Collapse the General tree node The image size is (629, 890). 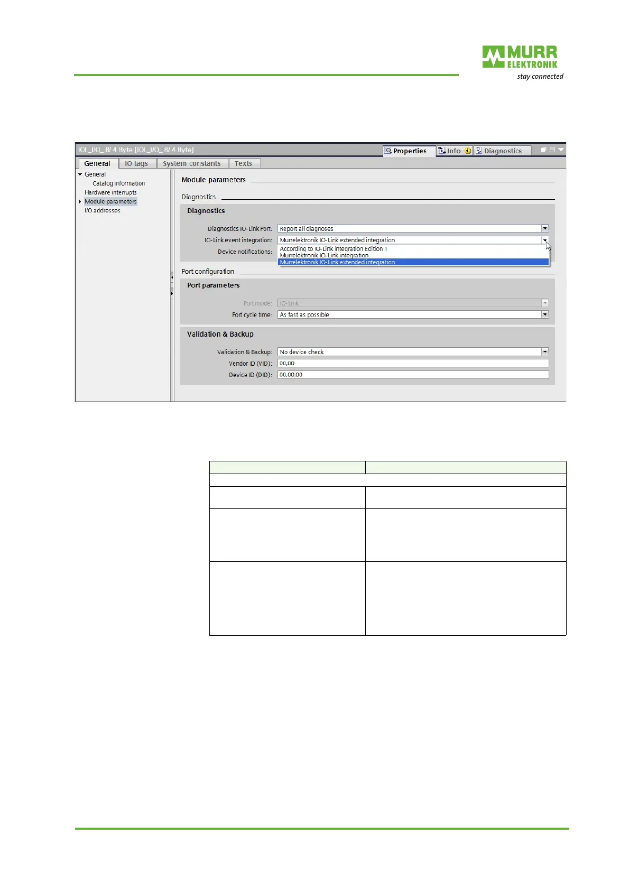coord(80,174)
